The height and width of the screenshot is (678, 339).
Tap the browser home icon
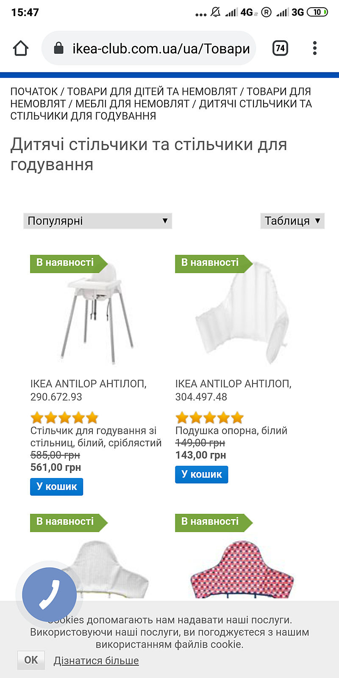(20, 48)
